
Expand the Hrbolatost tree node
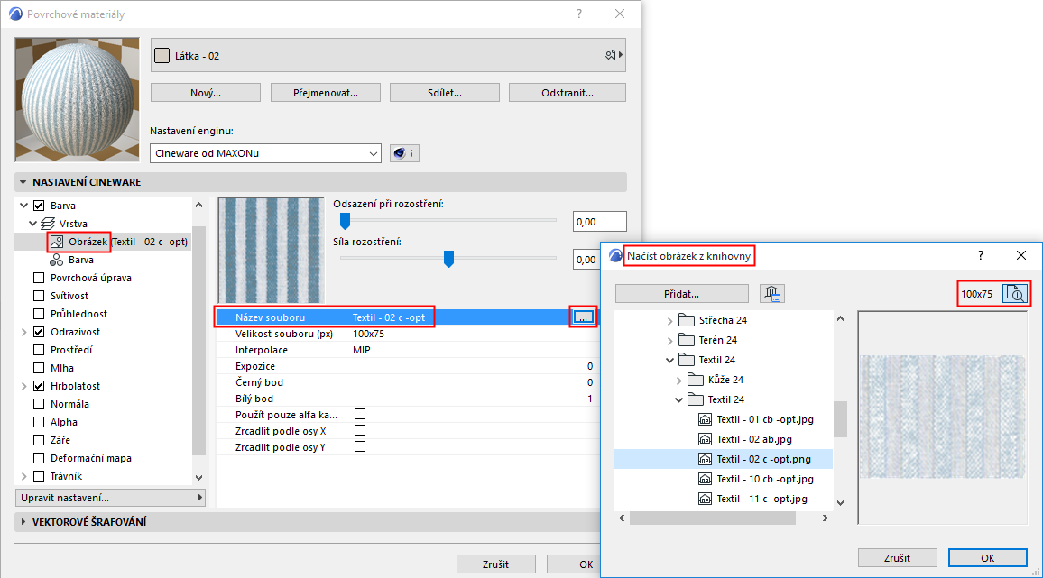[x=24, y=386]
